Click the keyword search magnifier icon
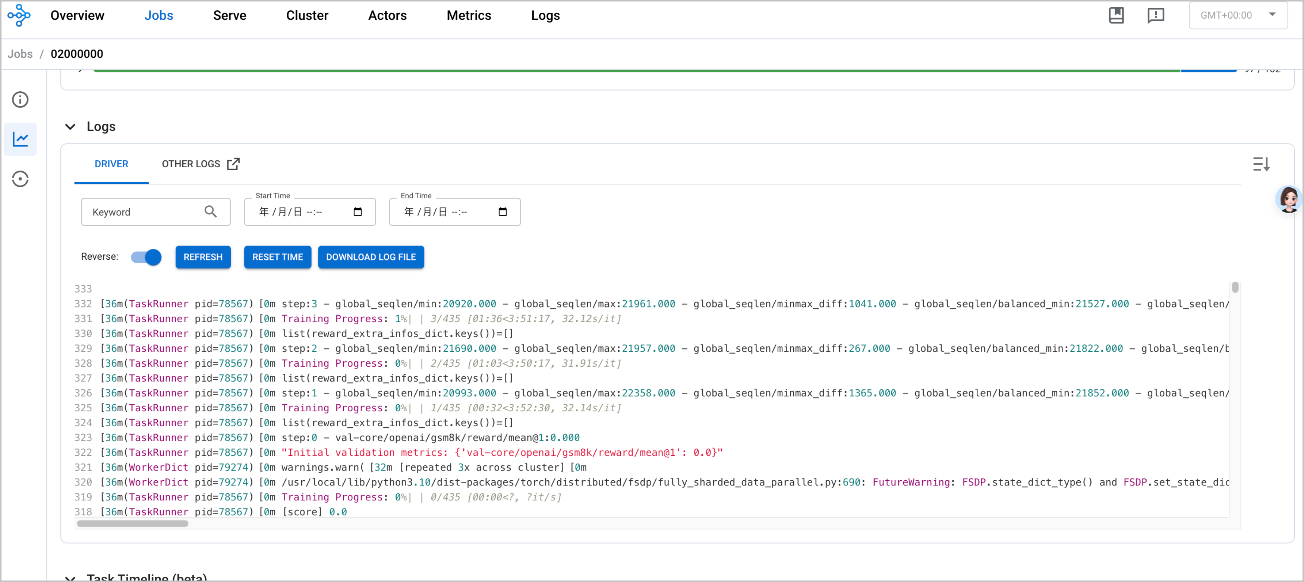The image size is (1304, 582). tap(211, 212)
